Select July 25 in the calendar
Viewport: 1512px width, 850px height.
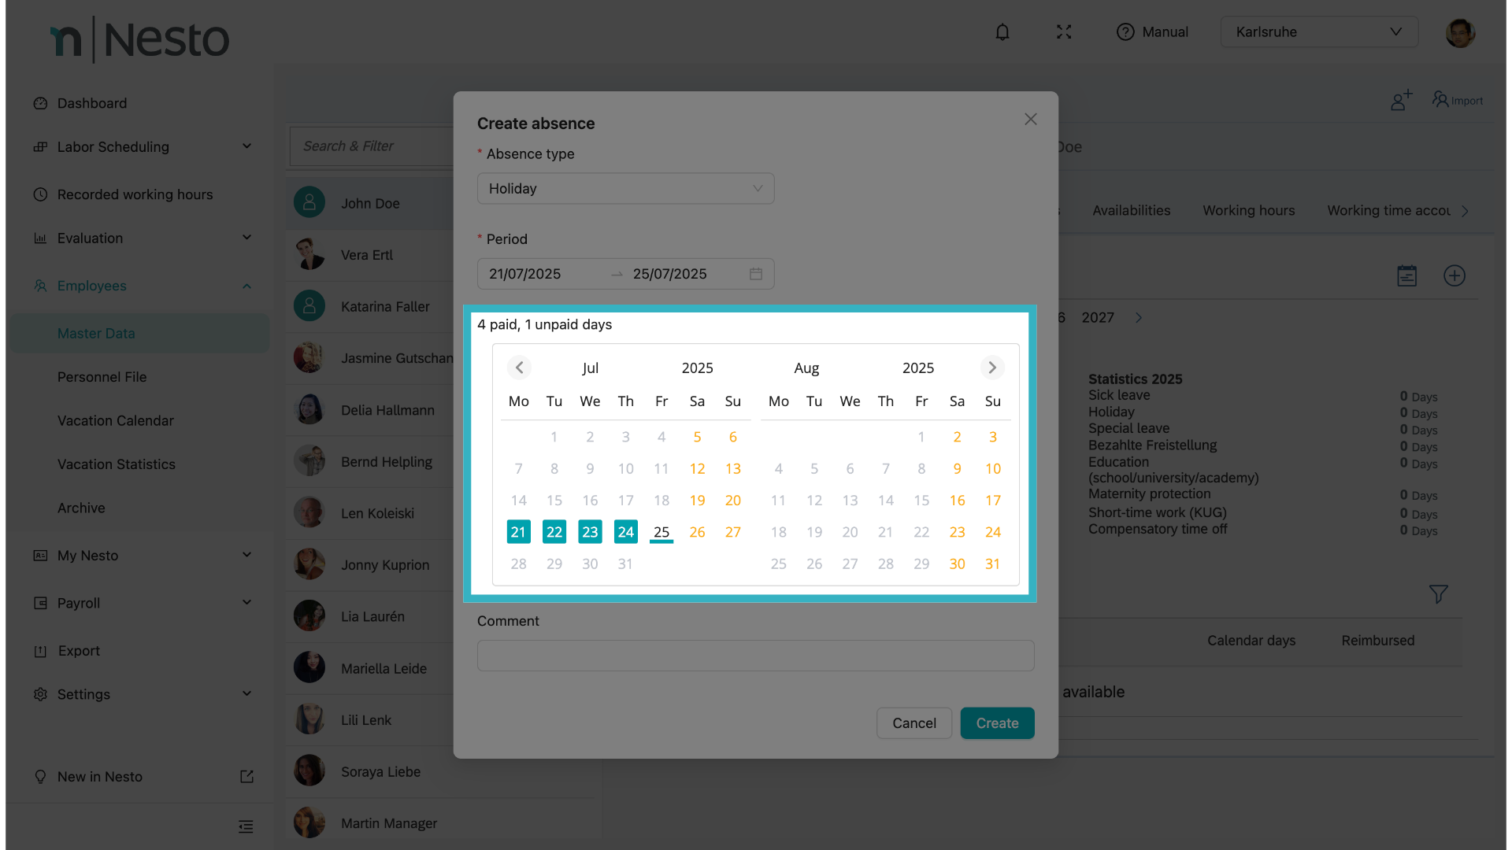(x=661, y=532)
